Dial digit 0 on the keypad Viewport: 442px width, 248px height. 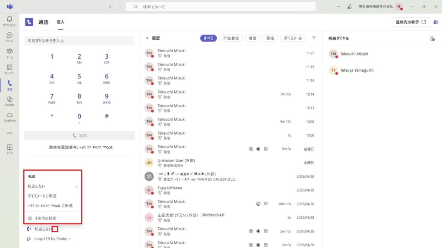(x=79, y=117)
